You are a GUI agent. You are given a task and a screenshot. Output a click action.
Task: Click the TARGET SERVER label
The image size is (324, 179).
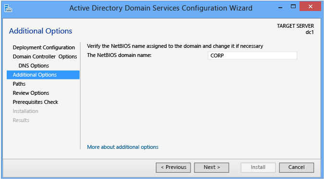coord(295,26)
